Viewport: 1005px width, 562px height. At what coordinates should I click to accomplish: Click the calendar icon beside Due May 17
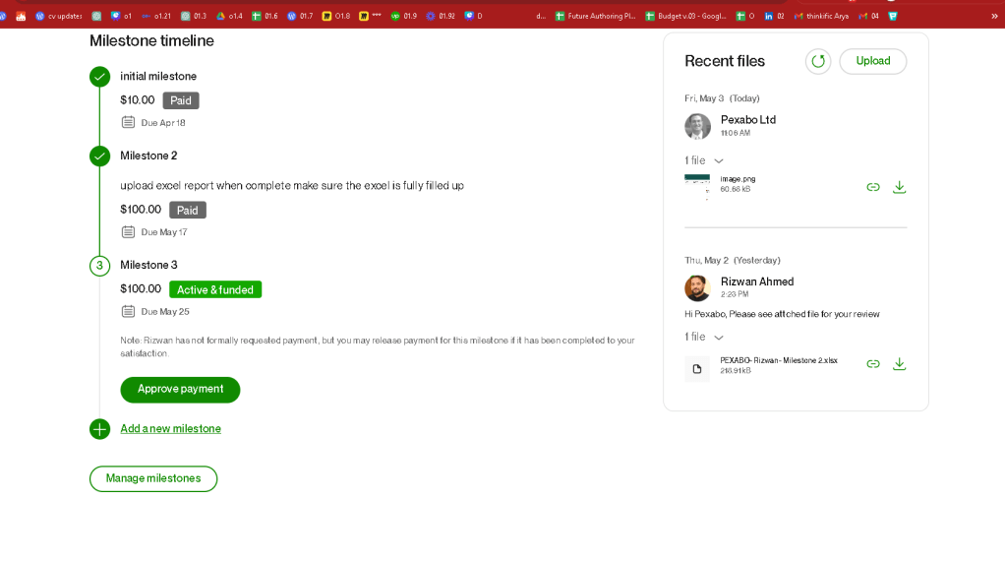(x=128, y=231)
